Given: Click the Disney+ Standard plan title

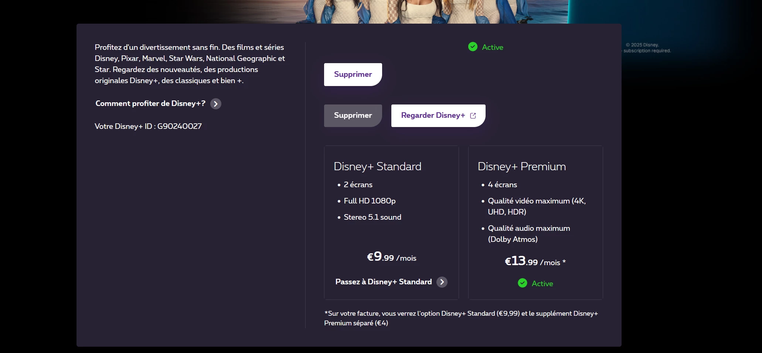Looking at the screenshot, I should tap(377, 167).
